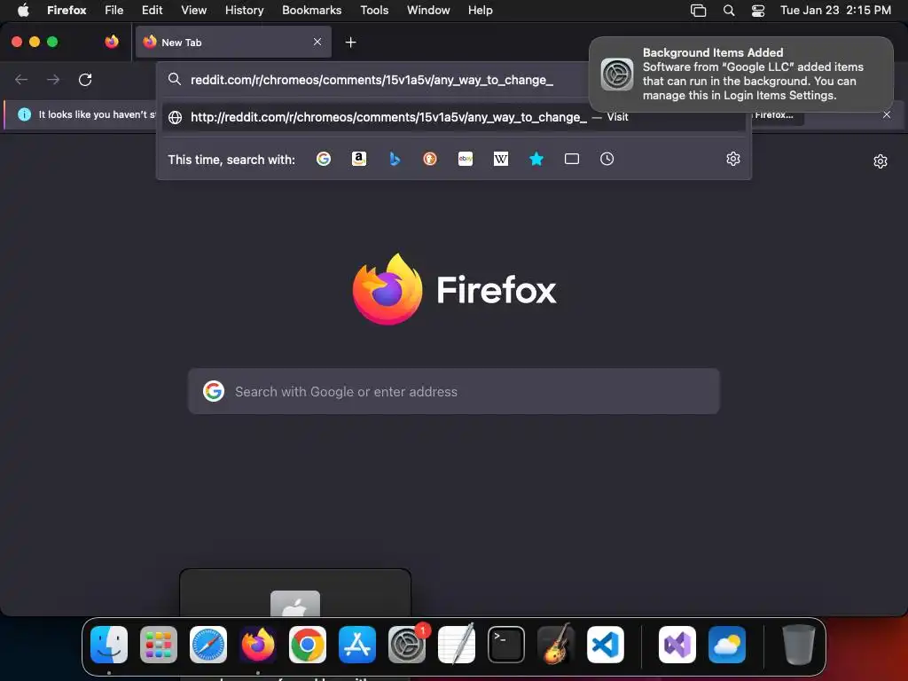This screenshot has height=681, width=908.
Task: Click the date and time display
Action: pos(835,10)
